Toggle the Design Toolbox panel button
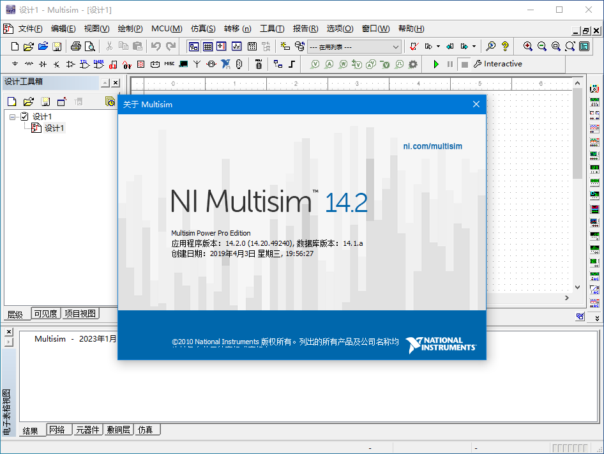Image resolution: width=604 pixels, height=454 pixels. tap(193, 47)
